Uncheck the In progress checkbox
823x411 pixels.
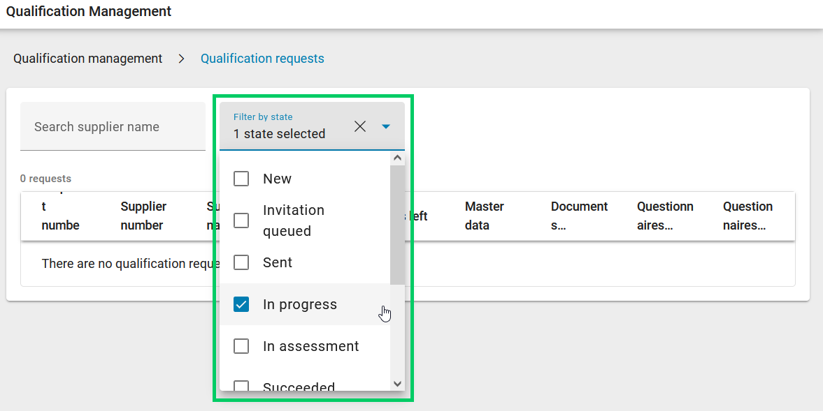241,304
